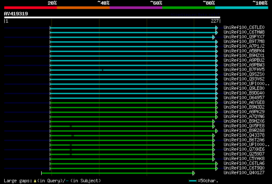
Task: Select the UniRef100_A9PK29 label
Action: coord(244,112)
